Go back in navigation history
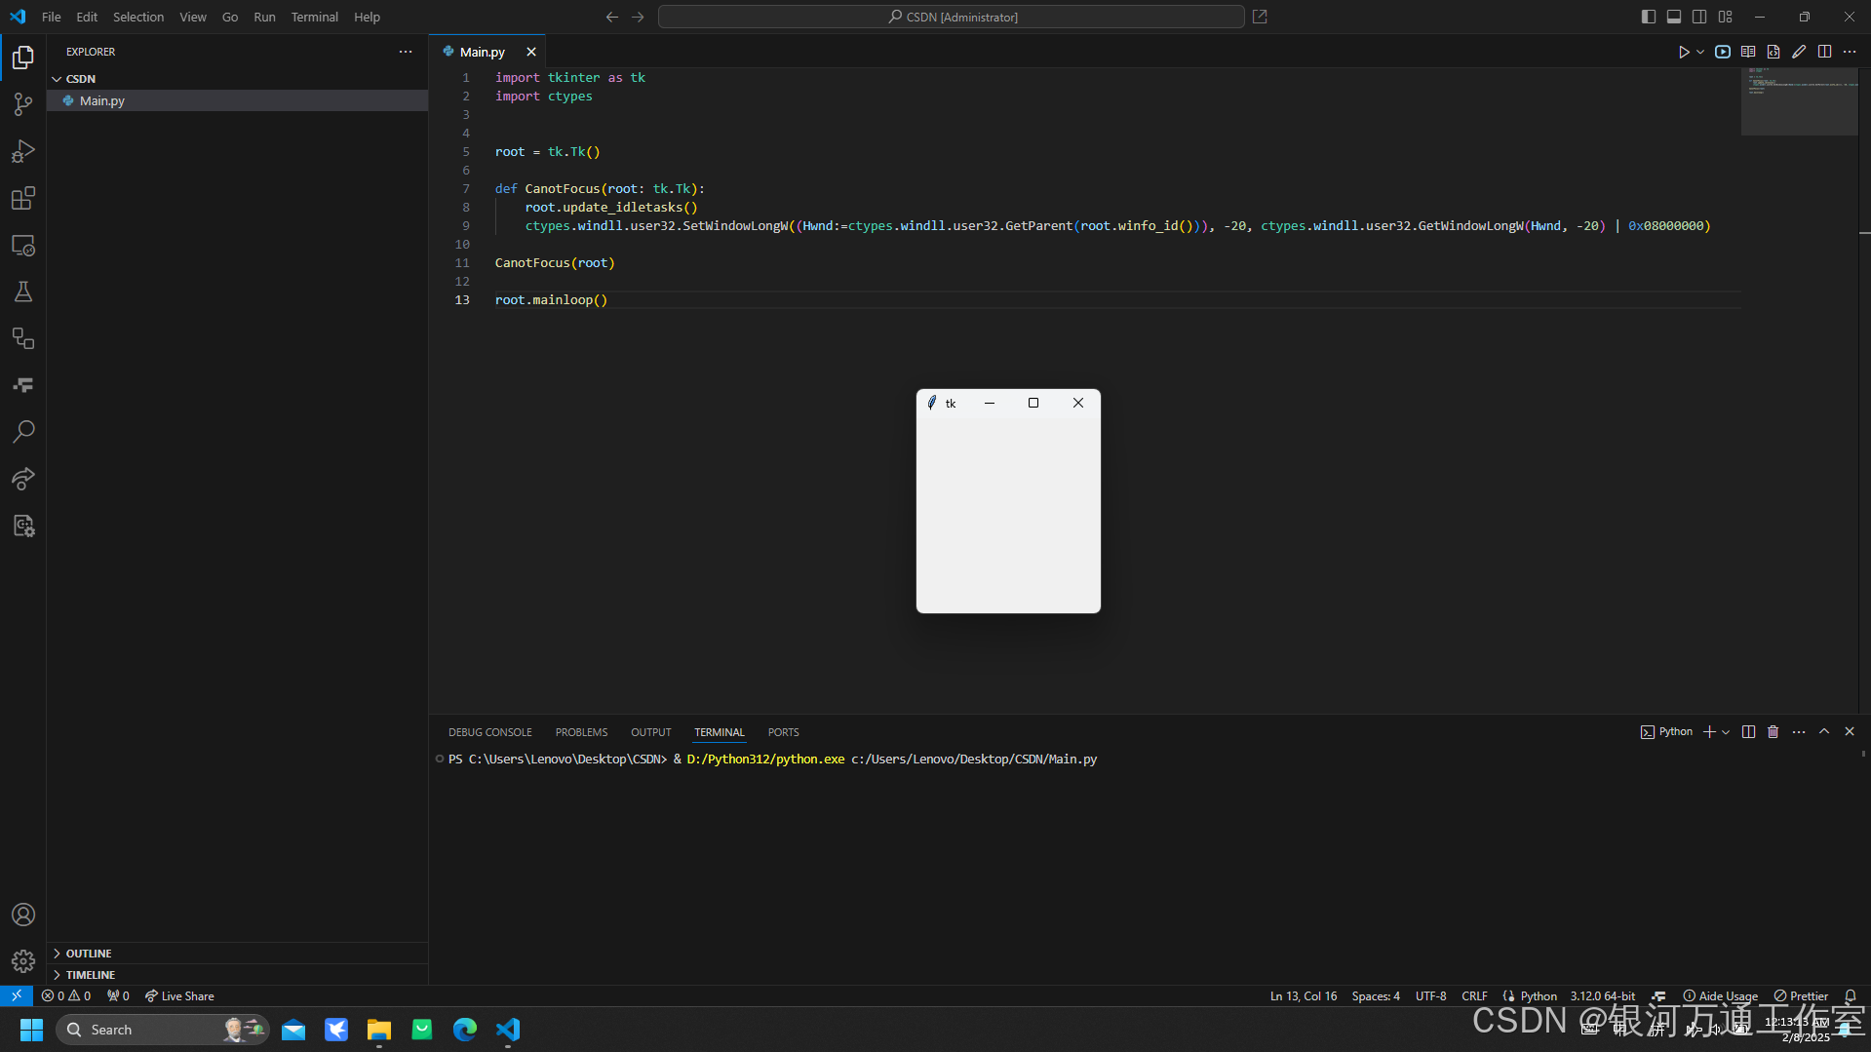 click(x=612, y=17)
